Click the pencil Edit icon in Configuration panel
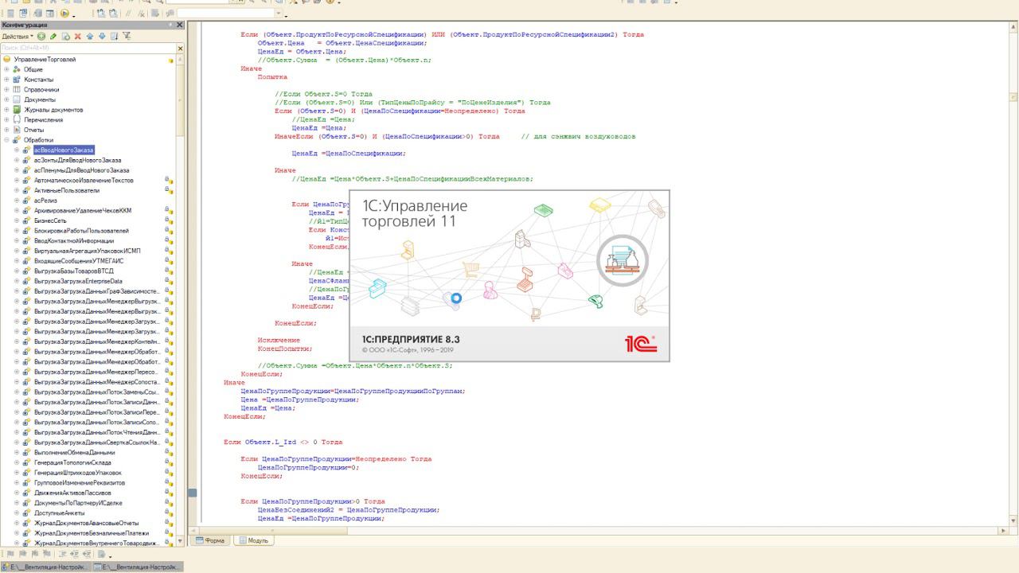This screenshot has height=573, width=1019. pos(53,37)
